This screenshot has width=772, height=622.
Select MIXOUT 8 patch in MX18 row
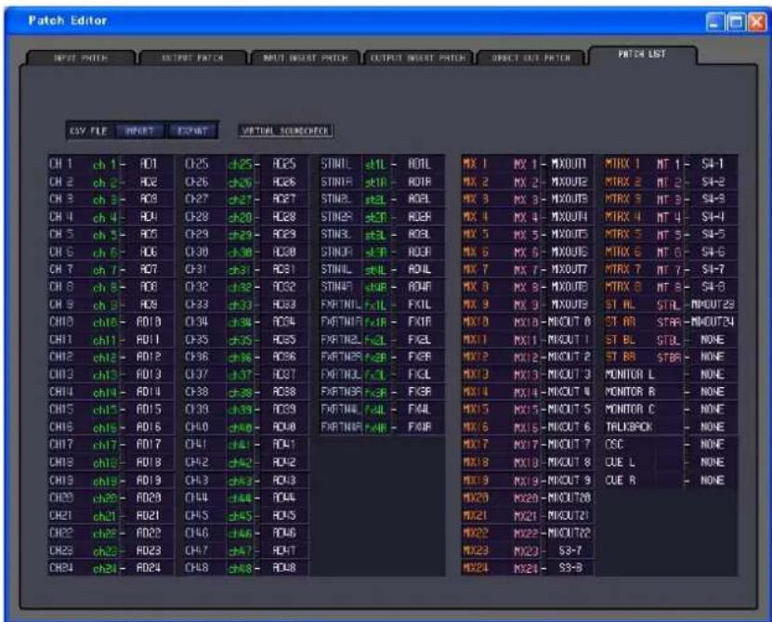point(569,462)
